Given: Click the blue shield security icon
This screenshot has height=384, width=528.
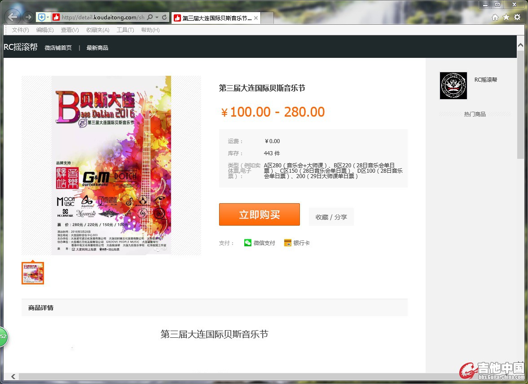Looking at the screenshot, I should pyautogui.click(x=42, y=17).
